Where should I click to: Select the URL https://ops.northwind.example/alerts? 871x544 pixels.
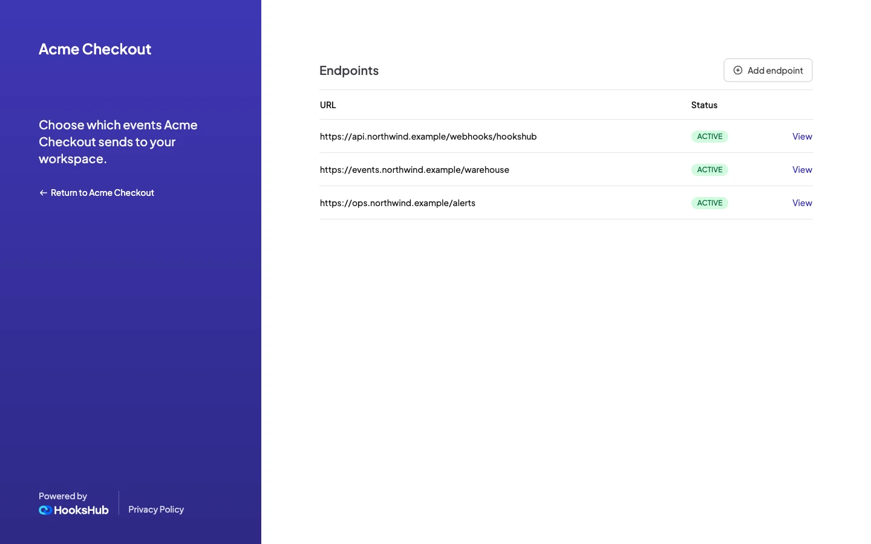(x=397, y=203)
